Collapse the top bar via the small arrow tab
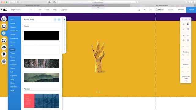 (98, 8)
